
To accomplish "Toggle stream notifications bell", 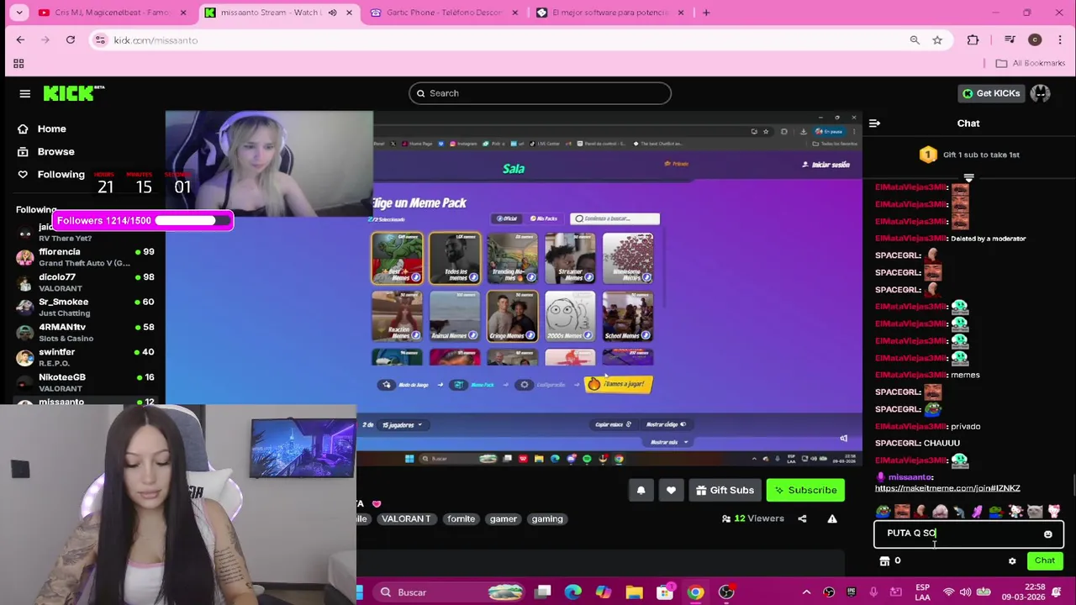I will click(x=641, y=490).
